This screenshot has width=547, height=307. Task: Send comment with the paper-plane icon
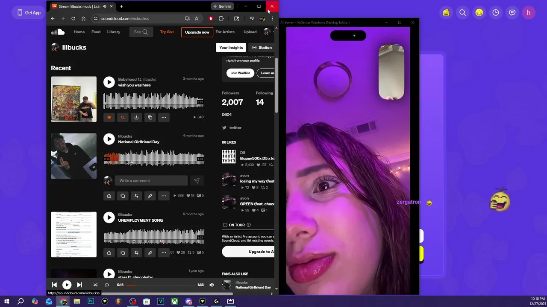[x=197, y=181]
